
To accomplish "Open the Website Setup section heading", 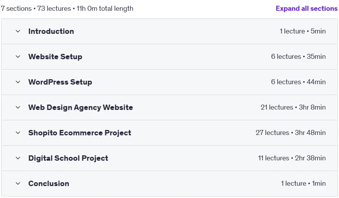I will 55,57.
